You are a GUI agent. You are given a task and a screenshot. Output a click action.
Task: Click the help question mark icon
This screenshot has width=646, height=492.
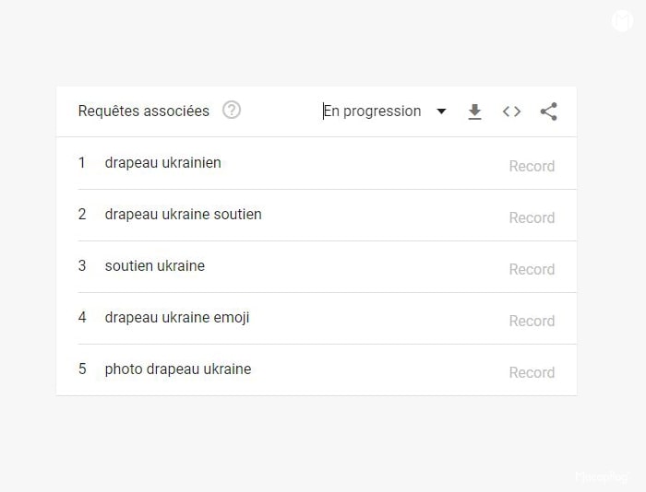click(232, 111)
